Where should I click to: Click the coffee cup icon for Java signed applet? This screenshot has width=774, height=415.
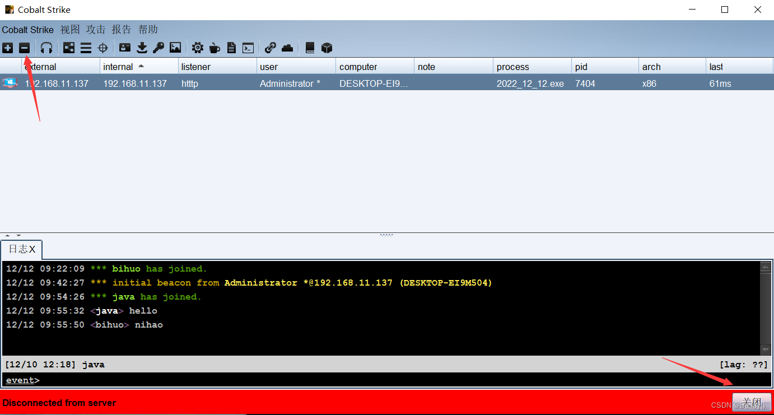(x=215, y=48)
